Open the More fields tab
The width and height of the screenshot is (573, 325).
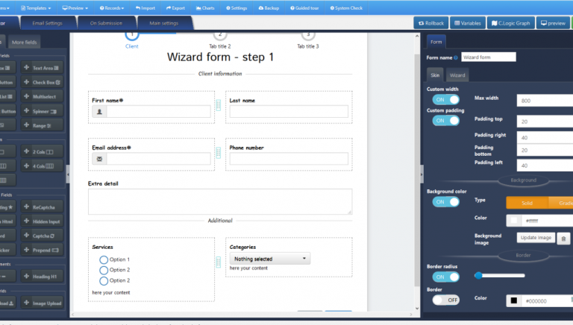(24, 42)
